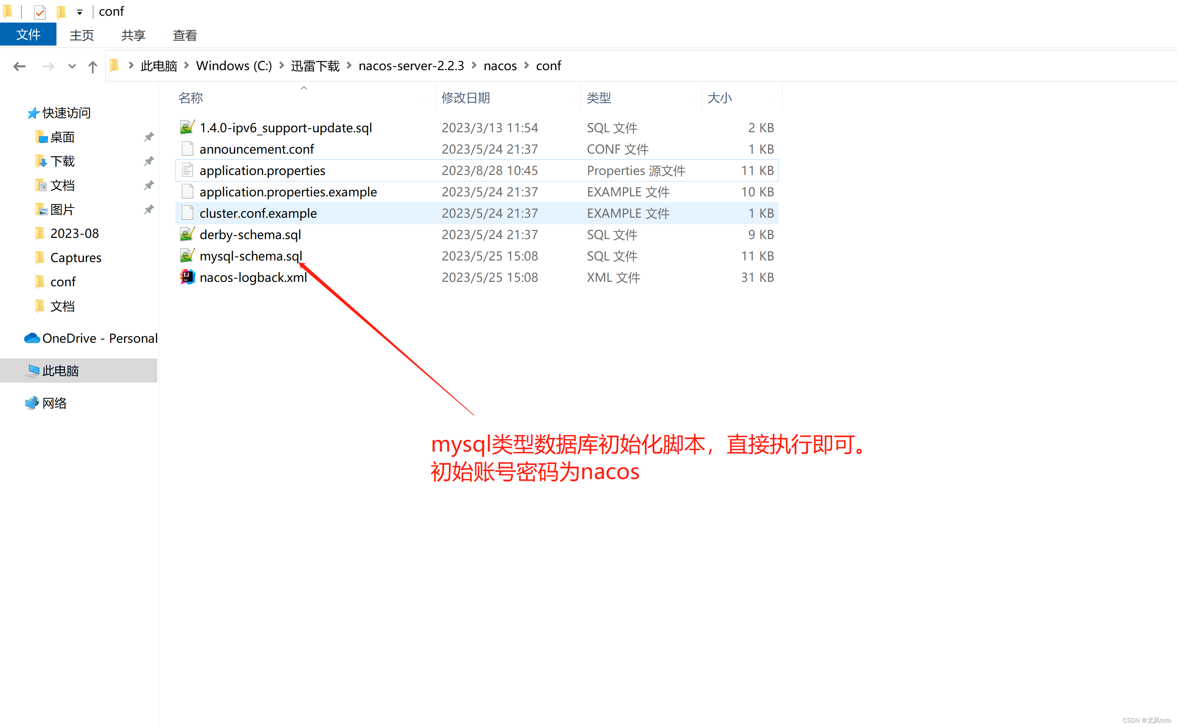Screen dimensions: 1177x727
Task: Click conf in the address breadcrumb
Action: tap(549, 66)
